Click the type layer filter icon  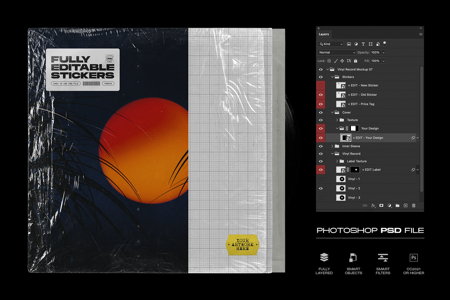363,44
